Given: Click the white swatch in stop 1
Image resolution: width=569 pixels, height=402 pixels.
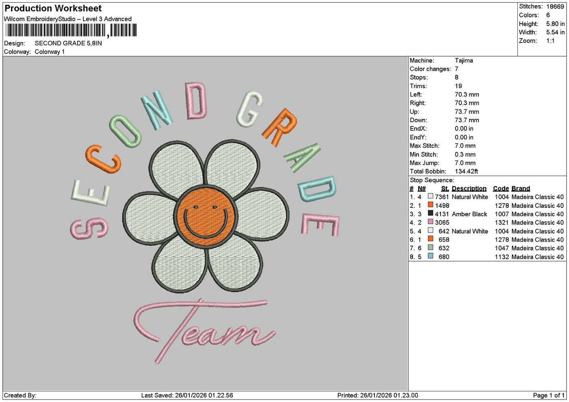Looking at the screenshot, I should tap(430, 196).
